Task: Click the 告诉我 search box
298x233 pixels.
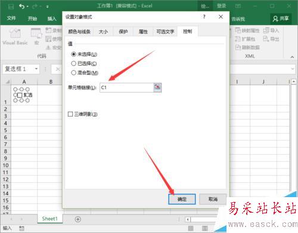Action: pyautogui.click(x=238, y=19)
